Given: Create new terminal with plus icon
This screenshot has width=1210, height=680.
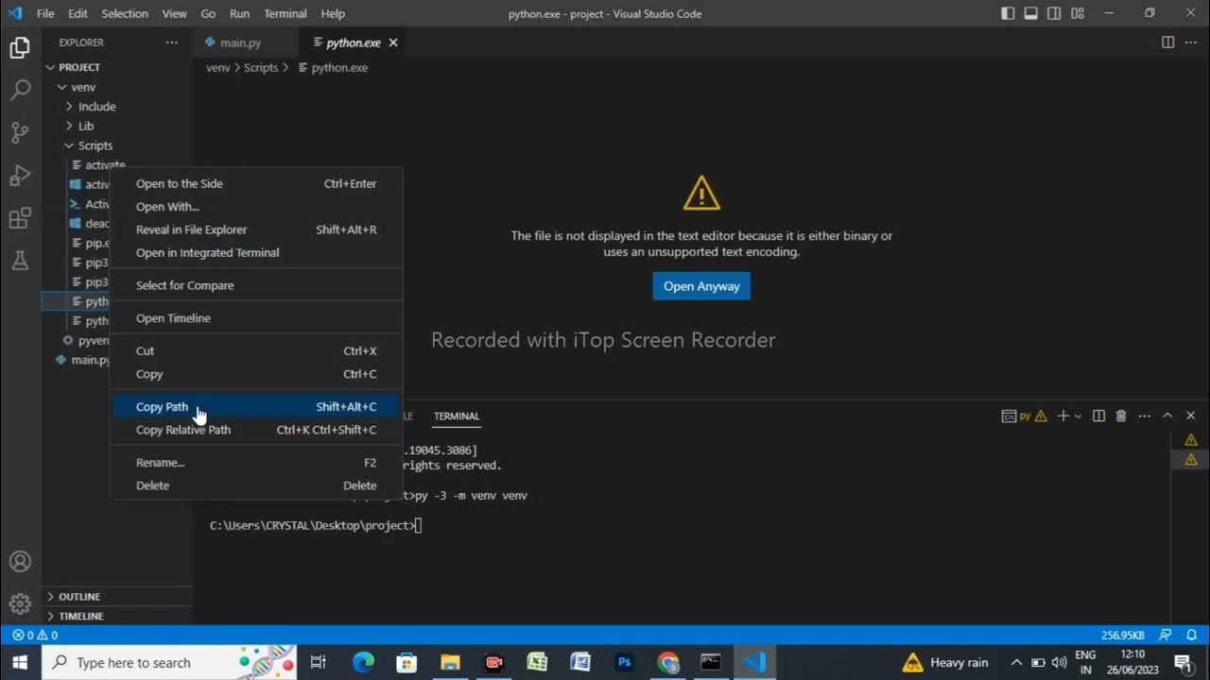Looking at the screenshot, I should coord(1063,416).
